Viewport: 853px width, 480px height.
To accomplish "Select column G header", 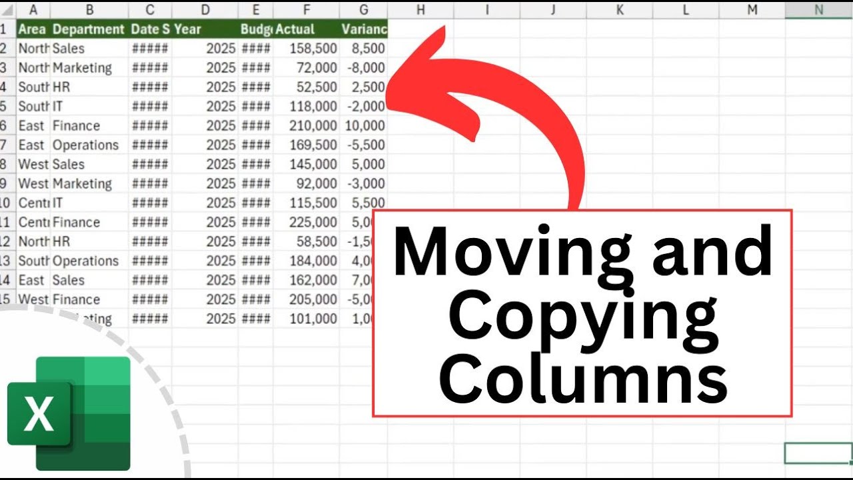I will coord(363,9).
